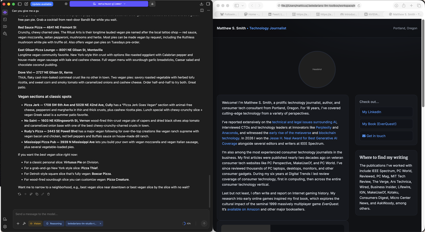Toggle the Reasoning chip
This screenshot has width=425, height=232.
54,223
